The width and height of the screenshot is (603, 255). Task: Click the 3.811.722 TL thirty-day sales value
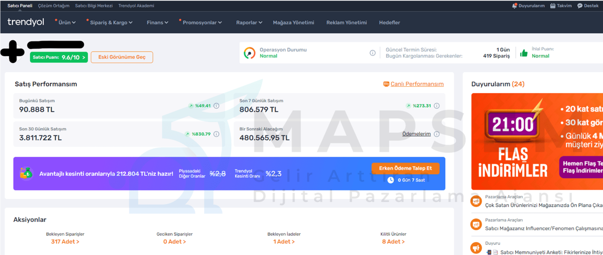click(x=40, y=138)
